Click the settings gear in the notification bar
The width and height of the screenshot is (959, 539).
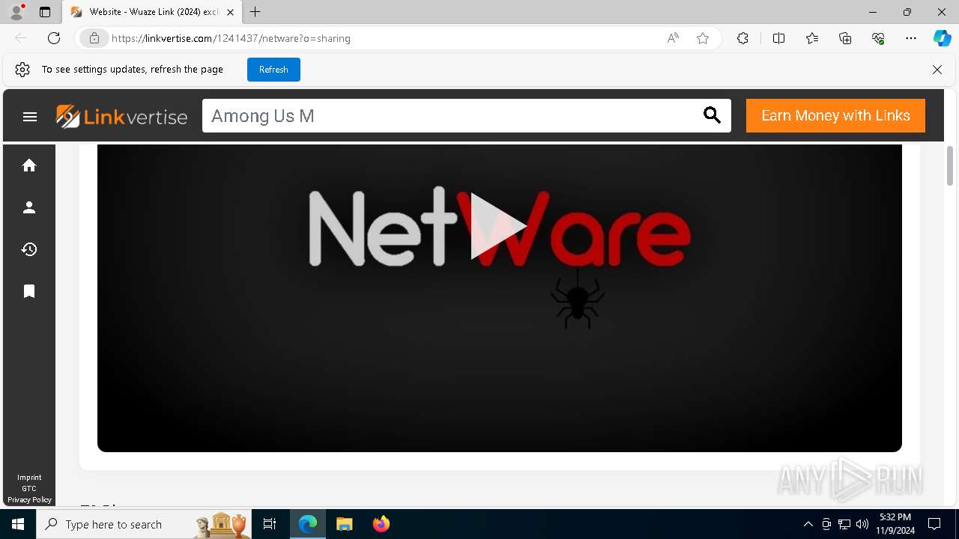click(22, 70)
